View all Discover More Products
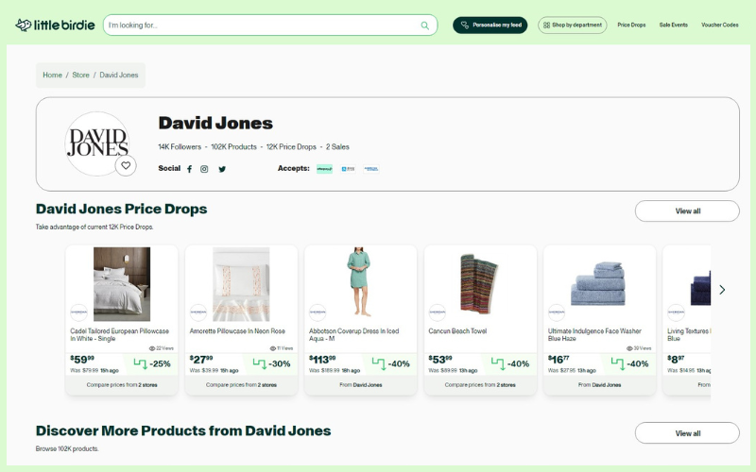This screenshot has width=756, height=472. (x=687, y=433)
